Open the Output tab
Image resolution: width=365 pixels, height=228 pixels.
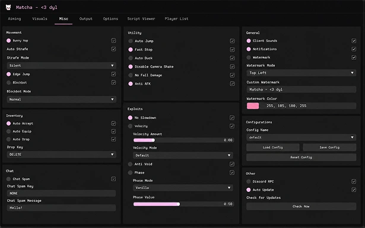coord(86,19)
